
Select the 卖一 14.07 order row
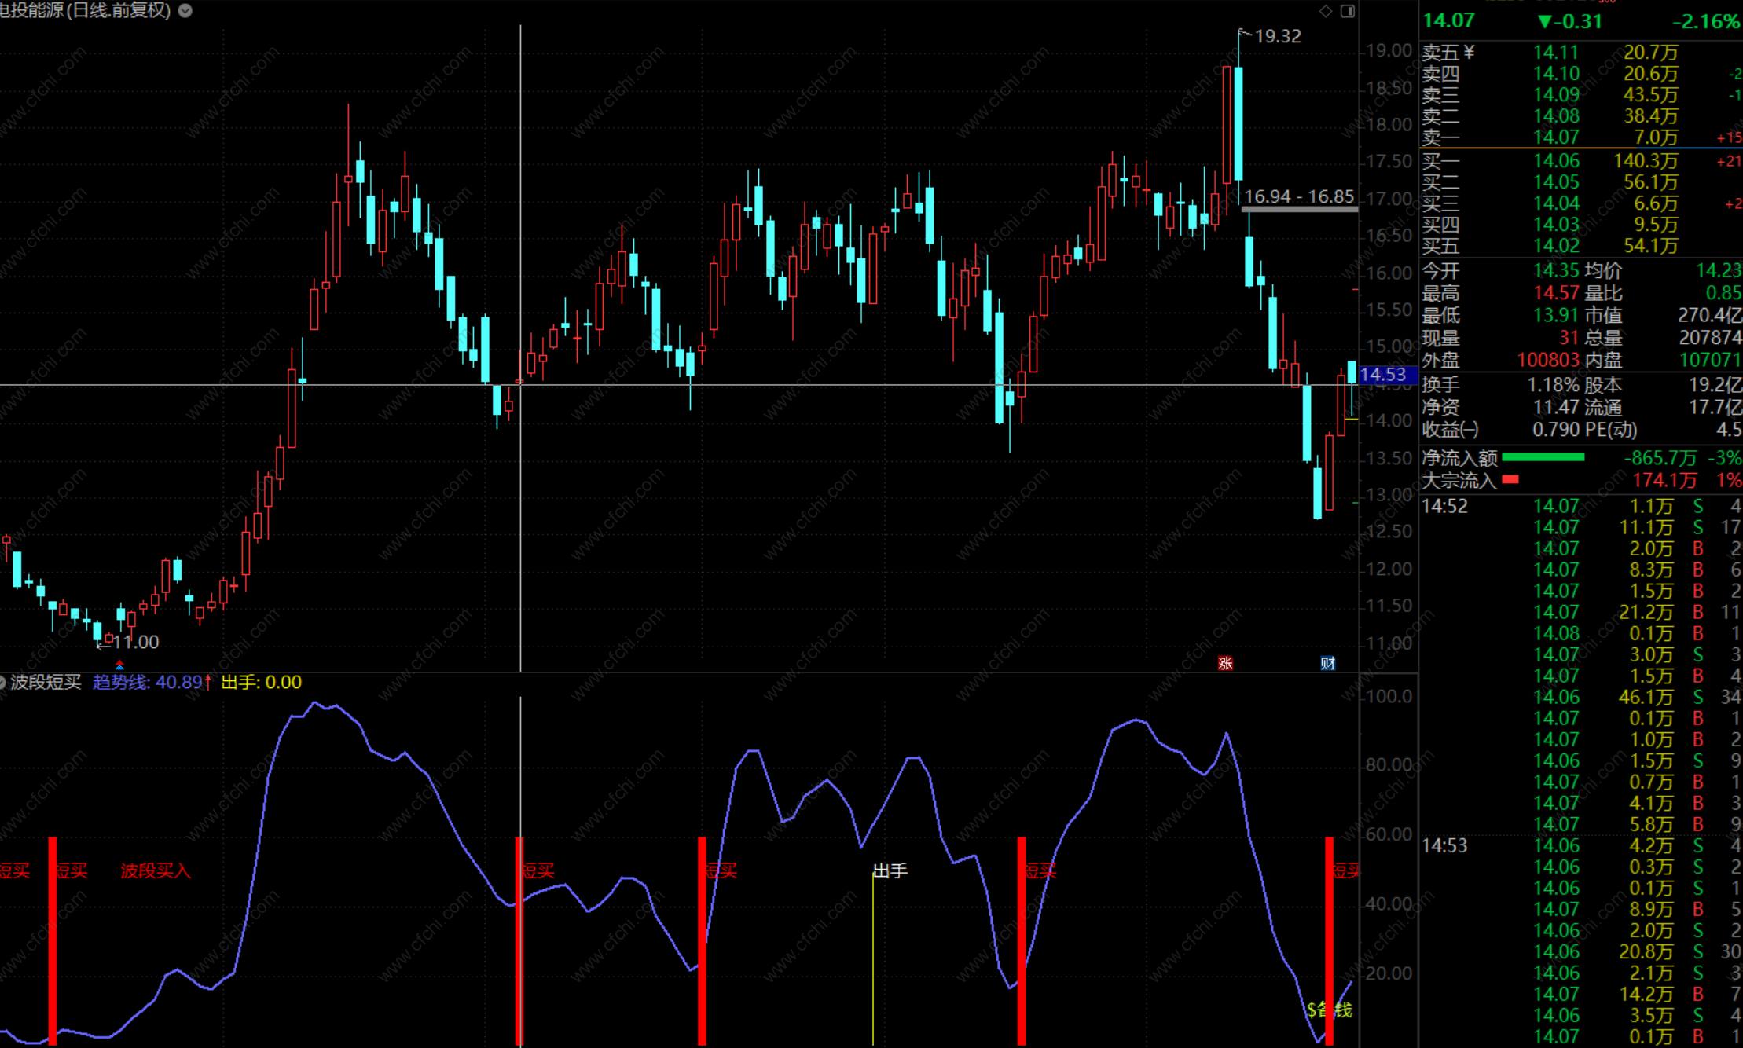(1556, 137)
